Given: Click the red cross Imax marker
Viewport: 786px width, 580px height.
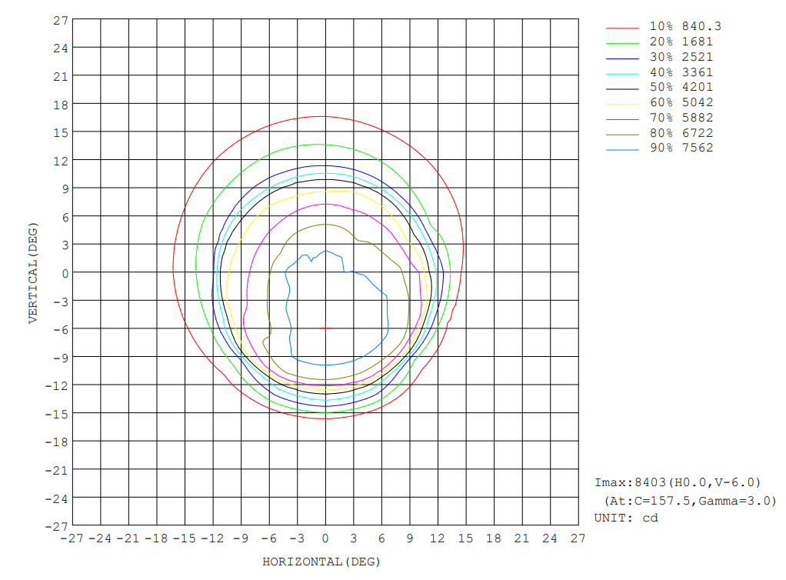Looking at the screenshot, I should 325,328.
